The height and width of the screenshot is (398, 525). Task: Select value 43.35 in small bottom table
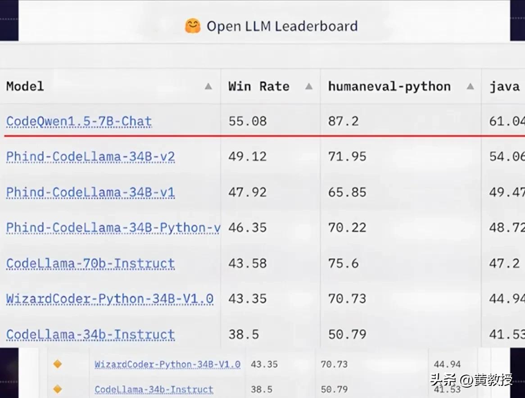(264, 364)
